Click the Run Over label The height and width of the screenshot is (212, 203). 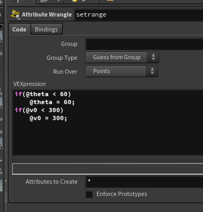pos(65,72)
